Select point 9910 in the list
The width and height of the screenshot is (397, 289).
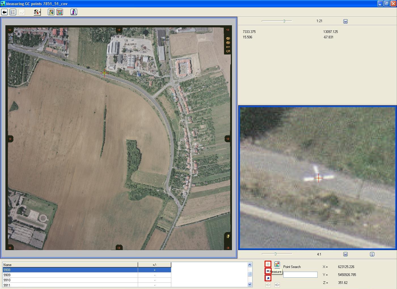[x=87, y=280]
